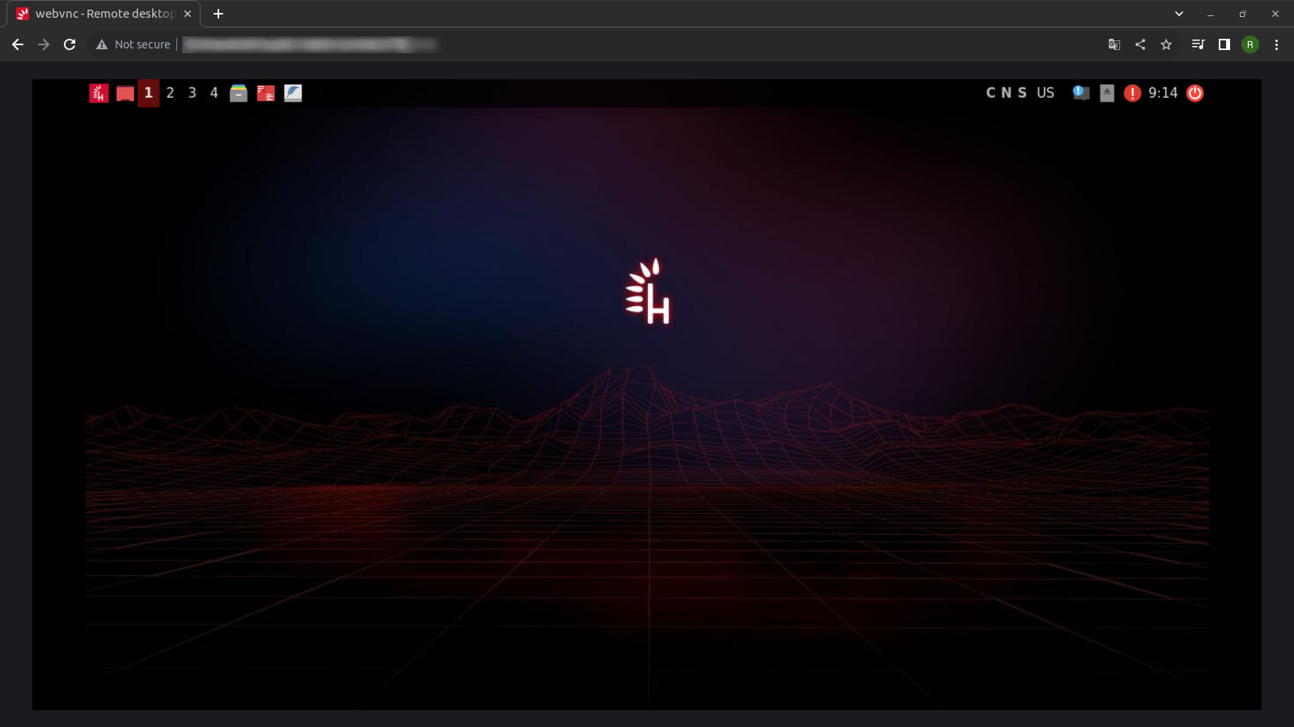This screenshot has height=727, width=1294.
Task: Click the Caps Lock 'C' indicator
Action: tap(991, 93)
